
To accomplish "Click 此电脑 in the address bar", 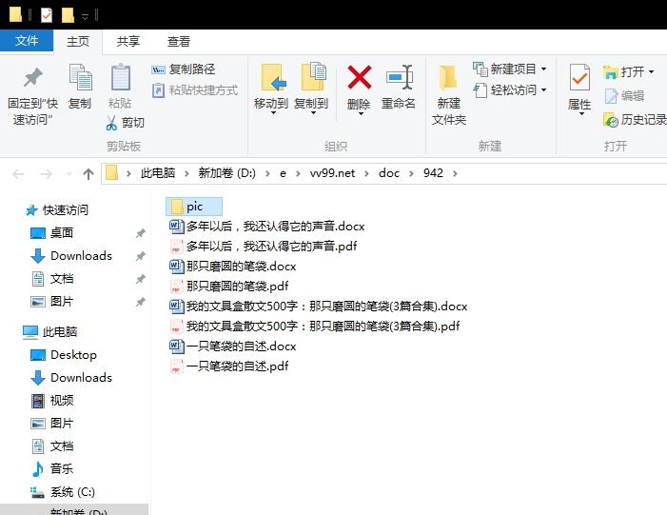I will [x=158, y=173].
